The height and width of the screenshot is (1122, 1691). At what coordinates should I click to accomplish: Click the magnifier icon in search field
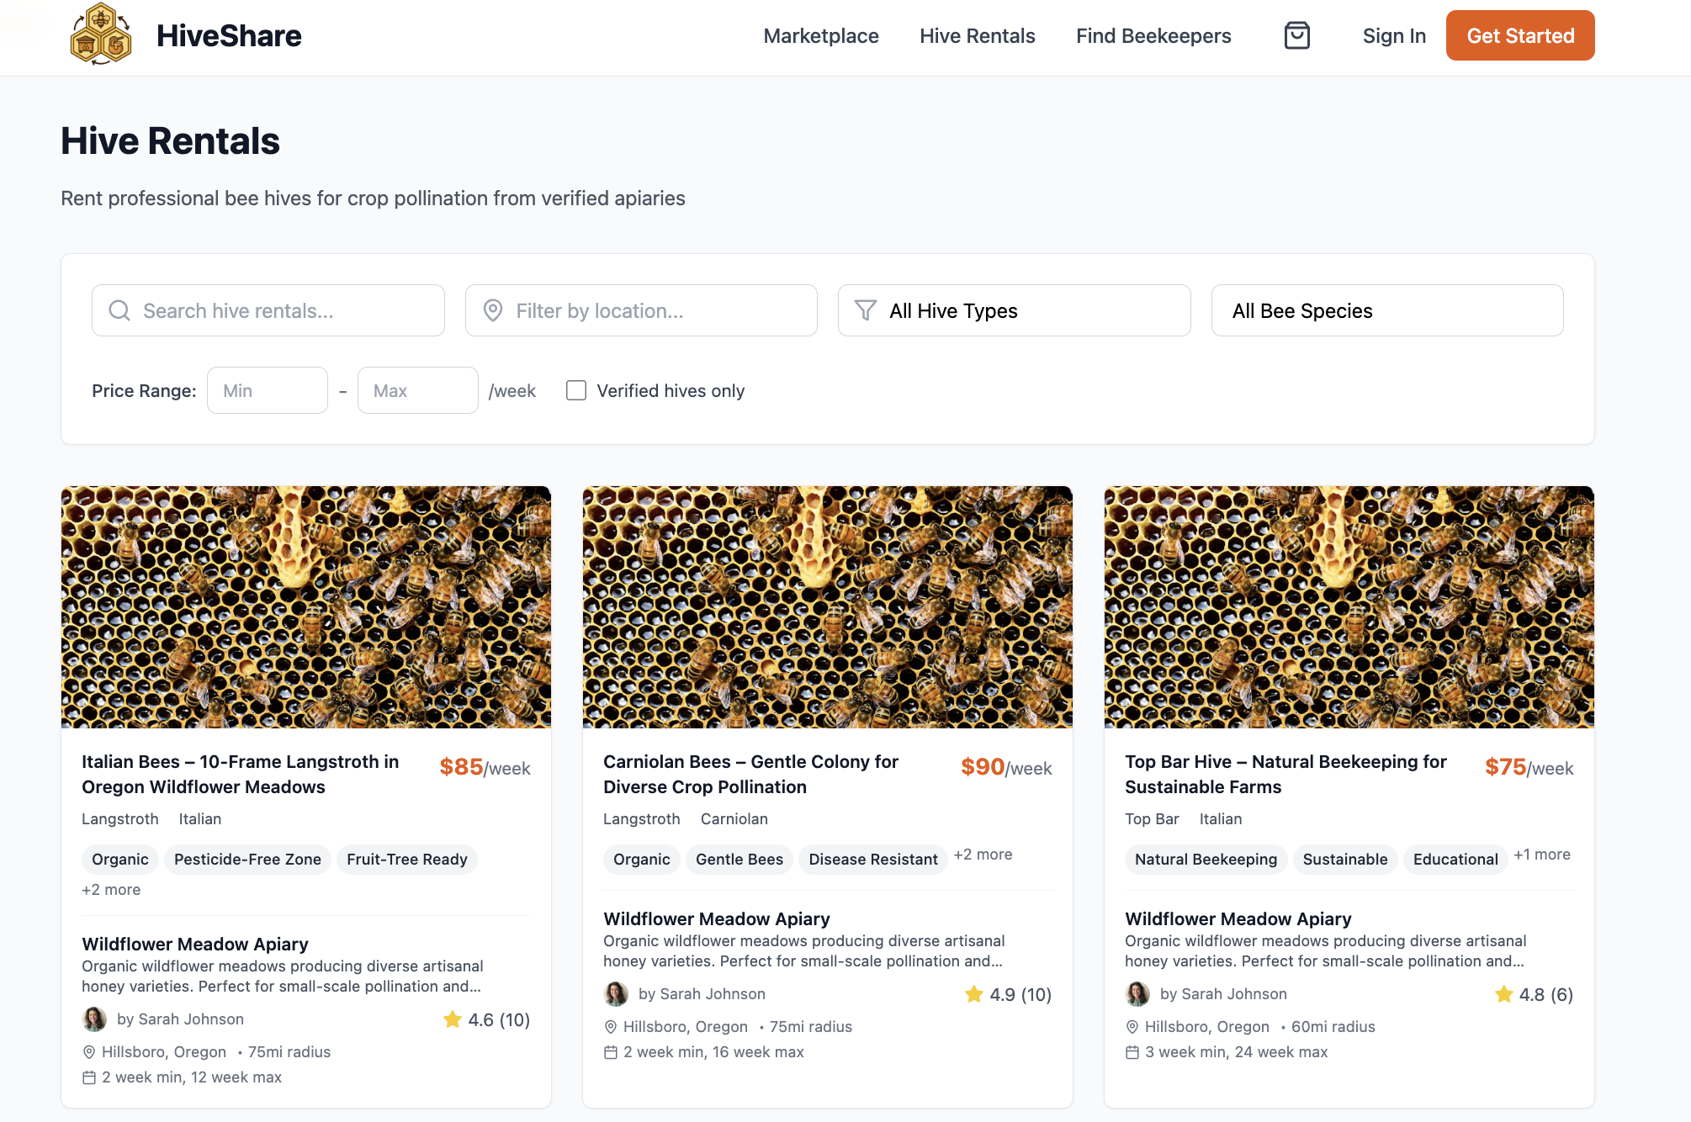coord(119,310)
